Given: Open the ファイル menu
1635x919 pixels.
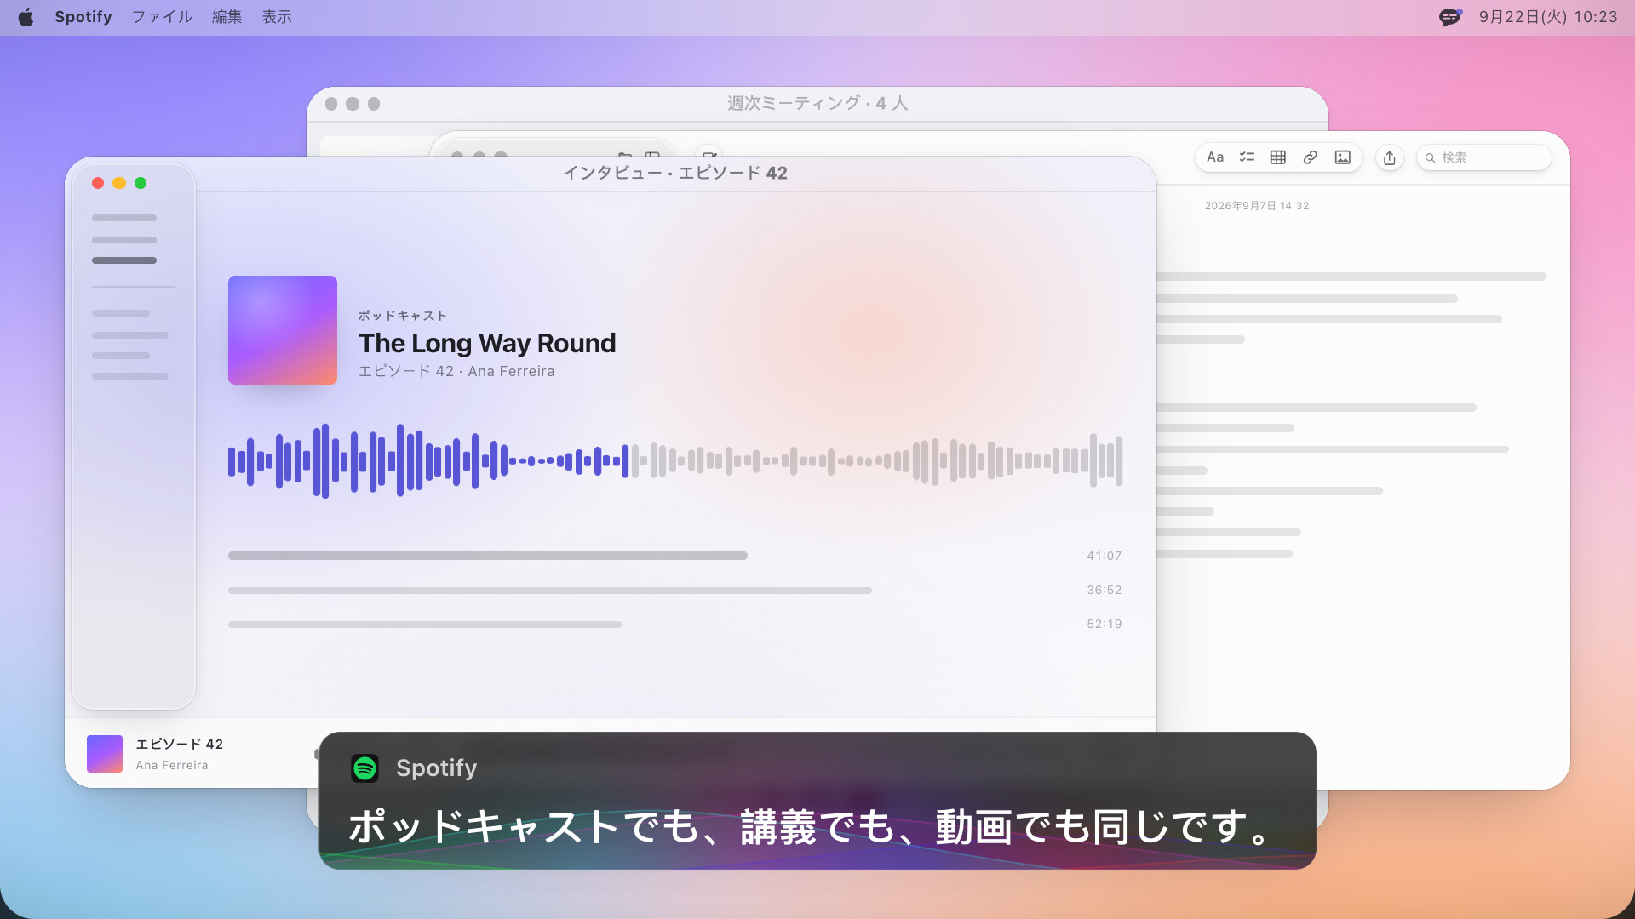Looking at the screenshot, I should pos(162,17).
